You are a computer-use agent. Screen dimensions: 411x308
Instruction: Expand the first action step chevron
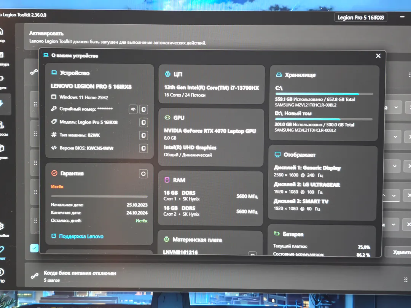click(396, 107)
